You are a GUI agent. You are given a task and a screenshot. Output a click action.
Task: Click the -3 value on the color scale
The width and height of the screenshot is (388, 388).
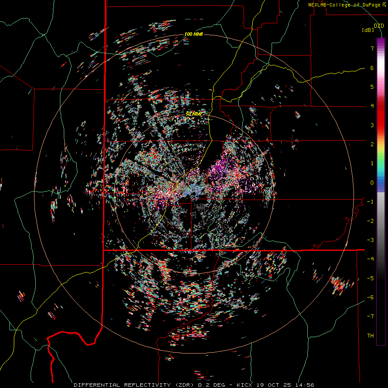[x=370, y=240]
